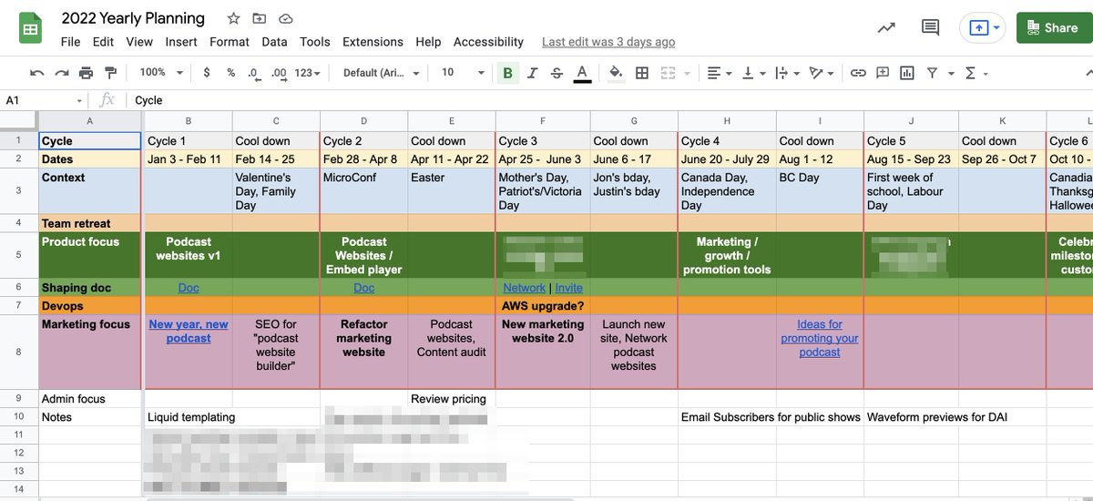This screenshot has height=501, width=1093.
Task: Star the 2022 Yearly Planning document
Action: tap(233, 18)
